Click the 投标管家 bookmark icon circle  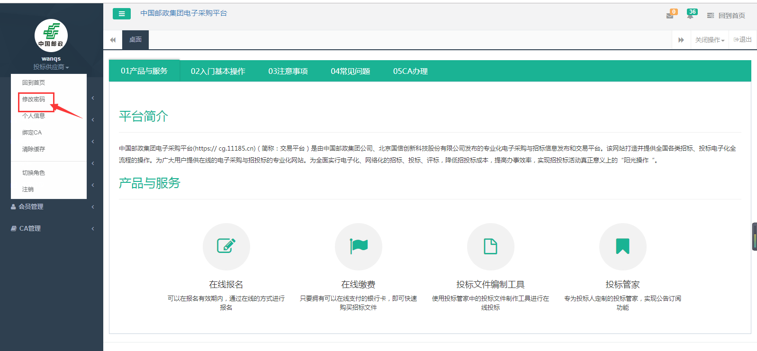pyautogui.click(x=623, y=246)
